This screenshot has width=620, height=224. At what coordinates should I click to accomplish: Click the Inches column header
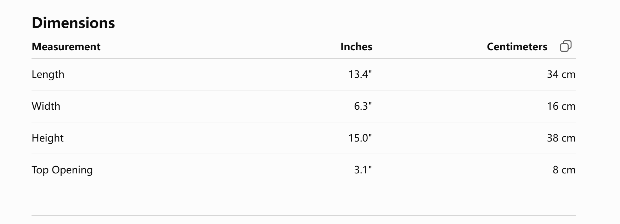(x=356, y=47)
